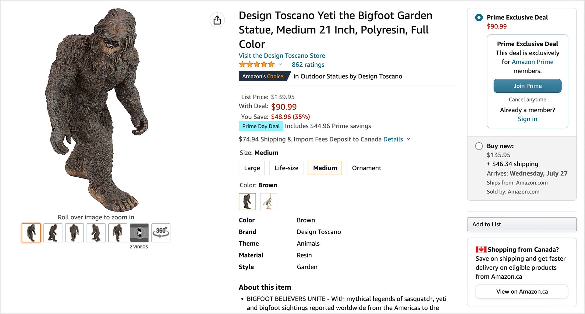Click the Add to List button
This screenshot has width=585, height=314.
pos(521,224)
